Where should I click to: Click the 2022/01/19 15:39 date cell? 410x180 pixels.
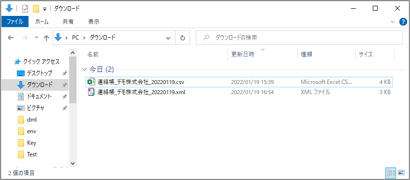252,82
